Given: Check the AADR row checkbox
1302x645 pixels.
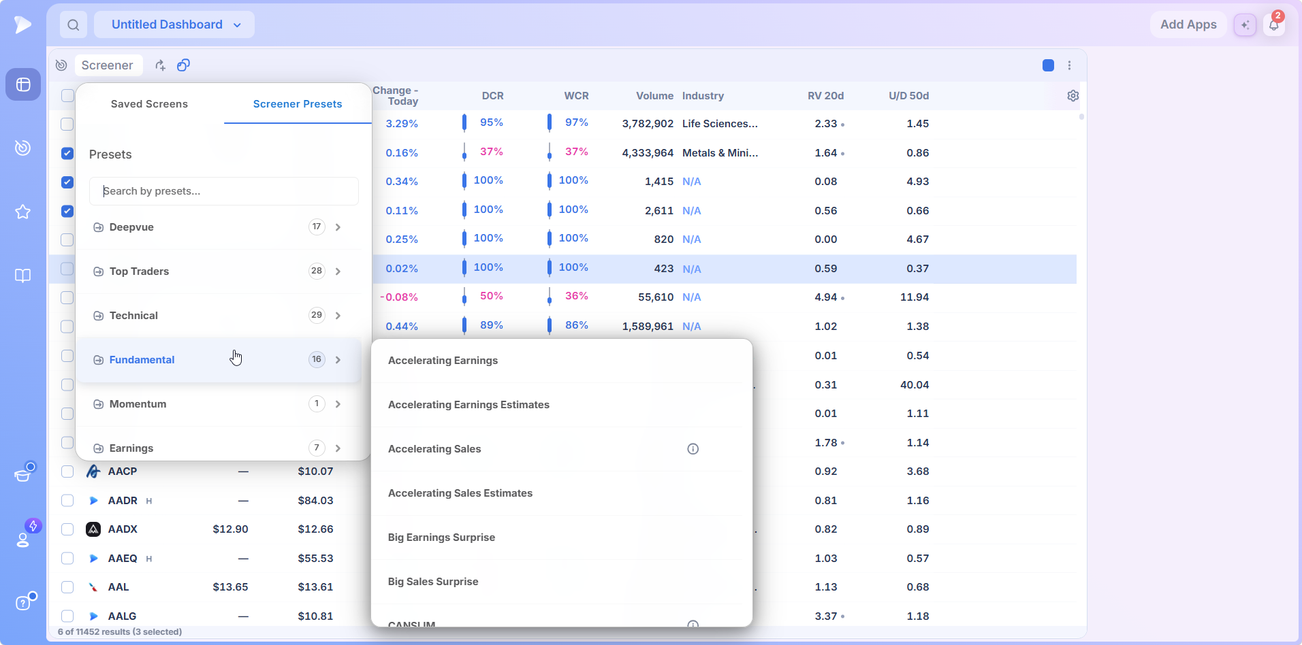Looking at the screenshot, I should click(67, 501).
